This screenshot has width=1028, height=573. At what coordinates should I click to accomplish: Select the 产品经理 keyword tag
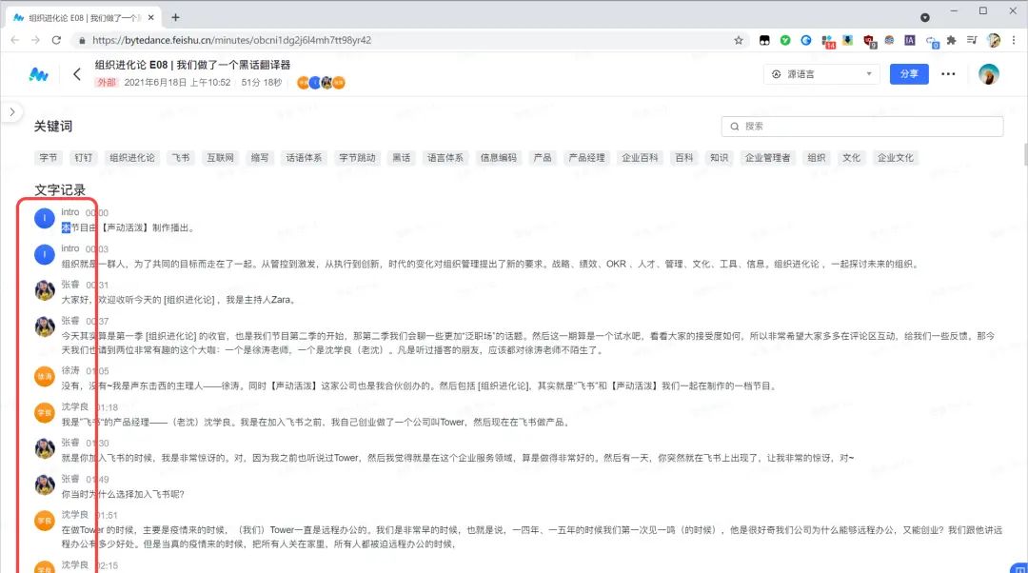[586, 157]
